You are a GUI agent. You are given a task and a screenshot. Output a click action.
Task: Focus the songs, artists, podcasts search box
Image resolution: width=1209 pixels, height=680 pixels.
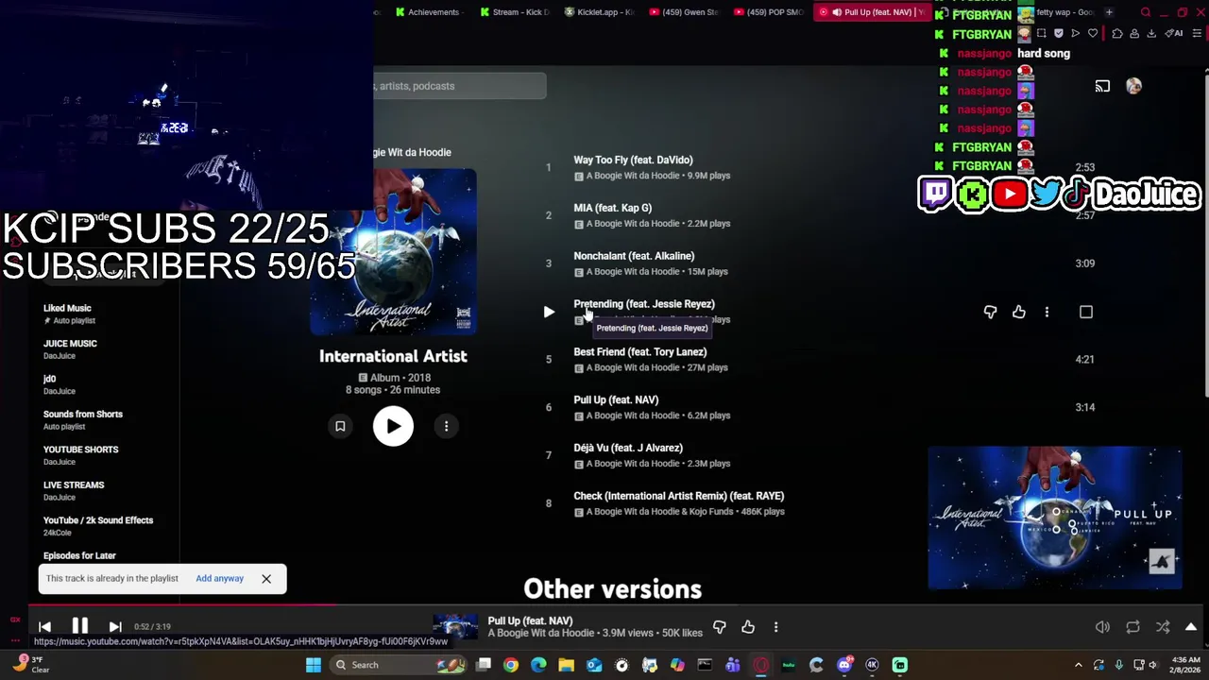[460, 86]
